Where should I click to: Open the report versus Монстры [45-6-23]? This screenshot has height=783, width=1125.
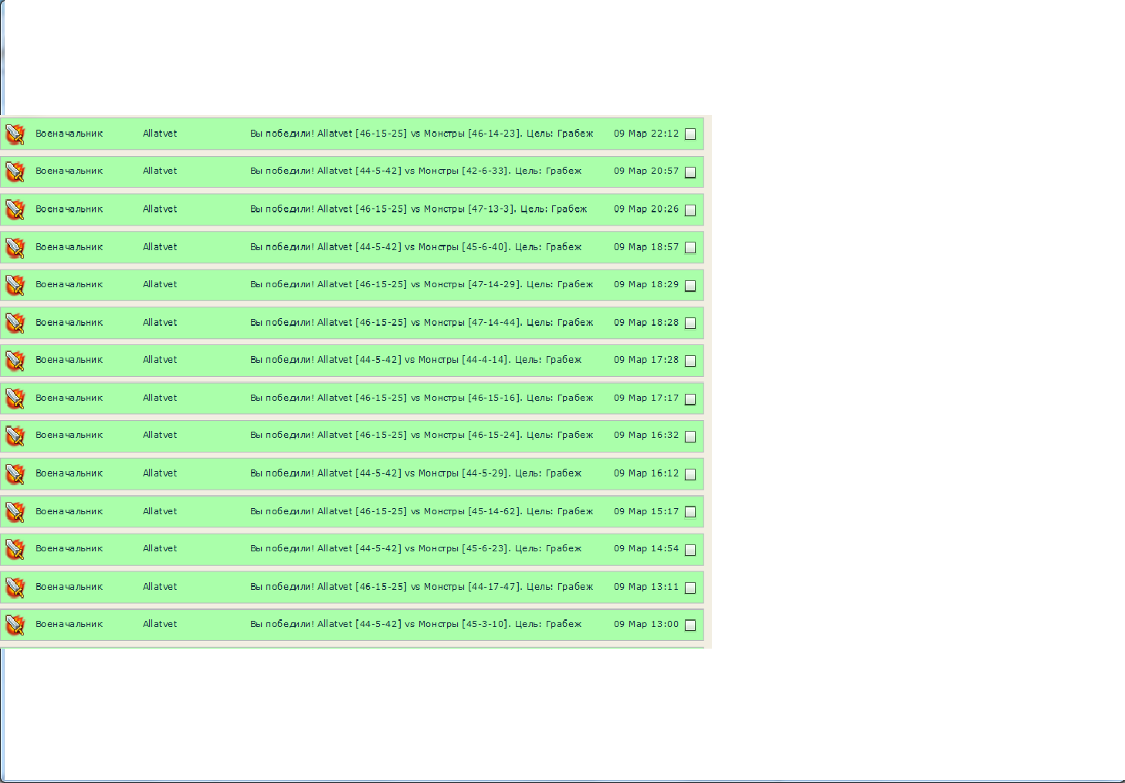click(x=415, y=549)
